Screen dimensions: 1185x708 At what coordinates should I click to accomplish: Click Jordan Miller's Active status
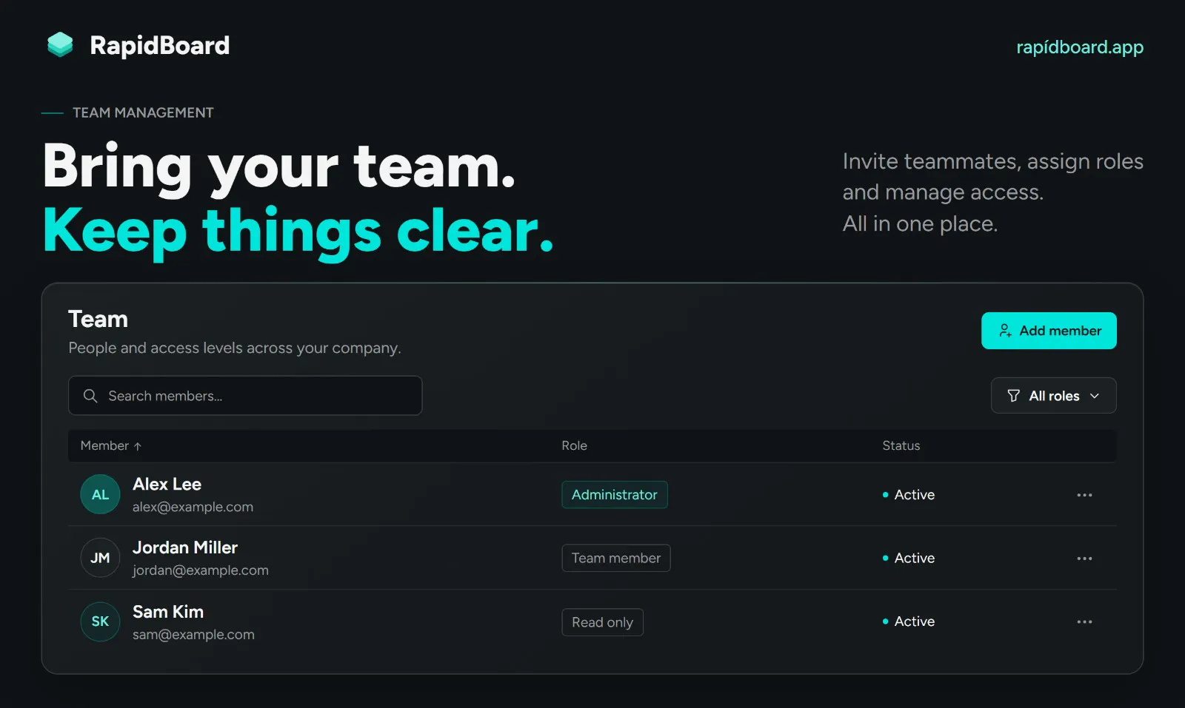pyautogui.click(x=909, y=559)
